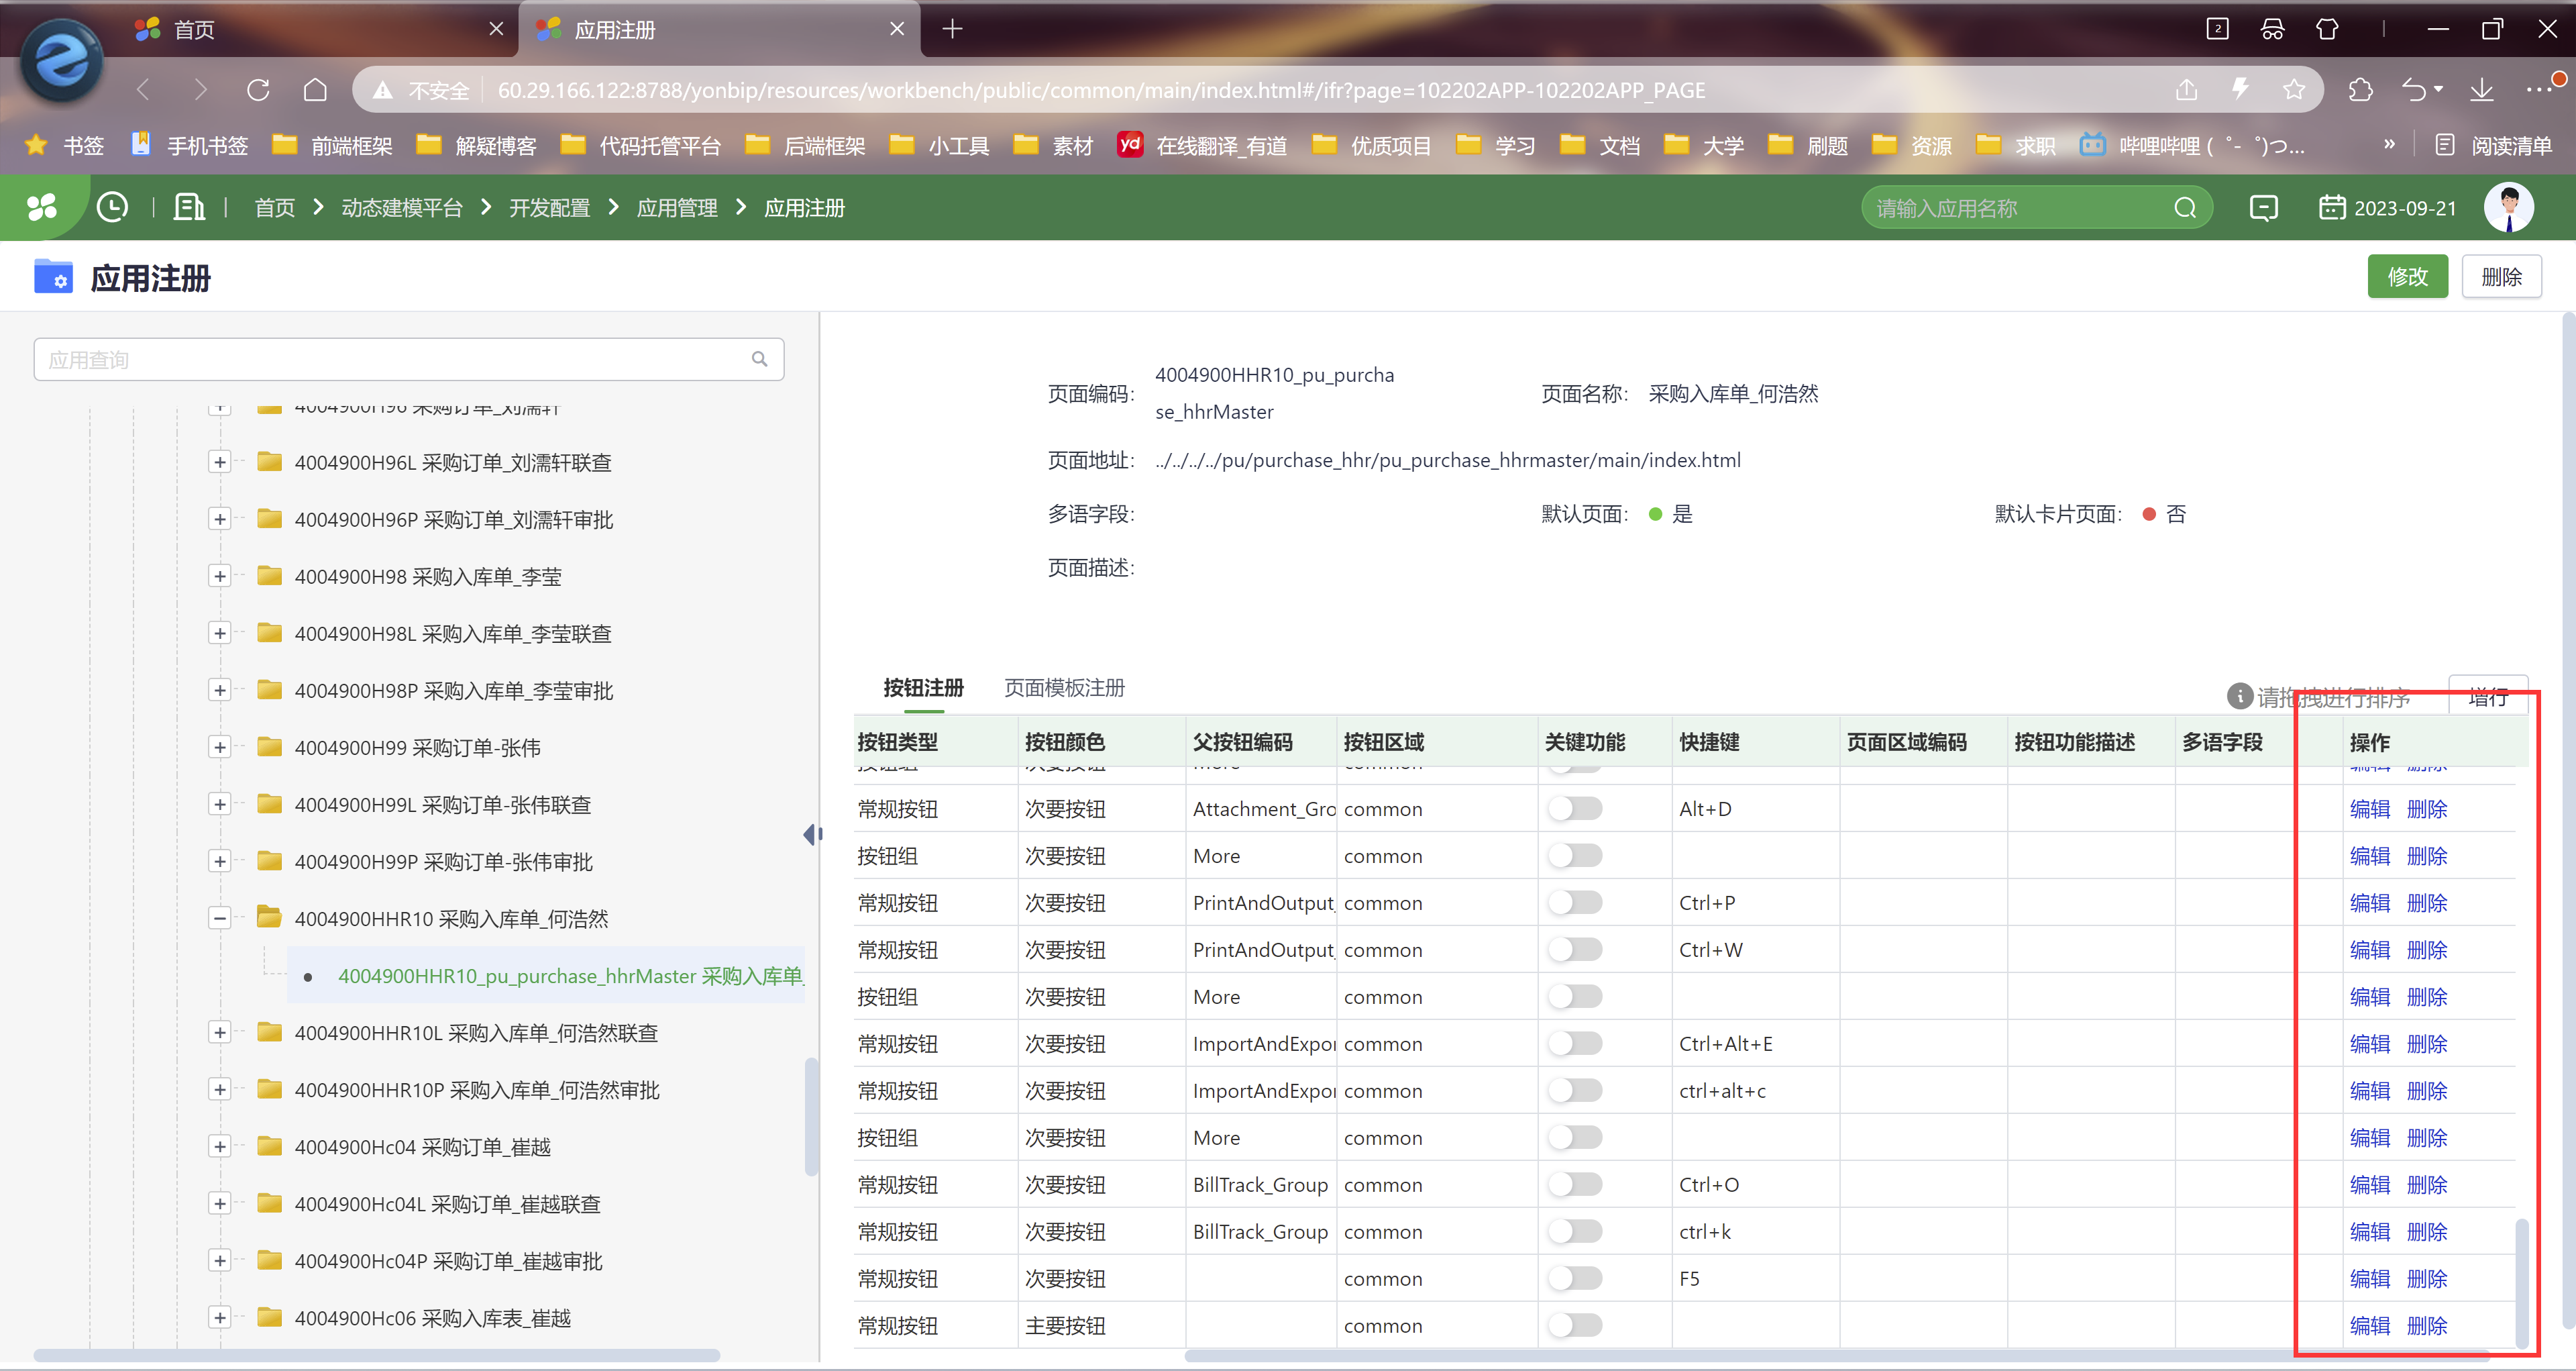Screen dimensions: 2576x1371
Task: Collapse the 4004900HHR10 采购入库单_何浩然 tree node
Action: 220,918
